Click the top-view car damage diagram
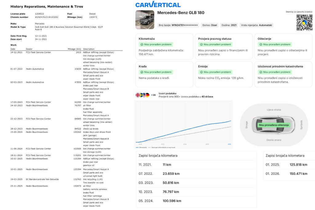The image size is (315, 210). click(x=273, y=125)
